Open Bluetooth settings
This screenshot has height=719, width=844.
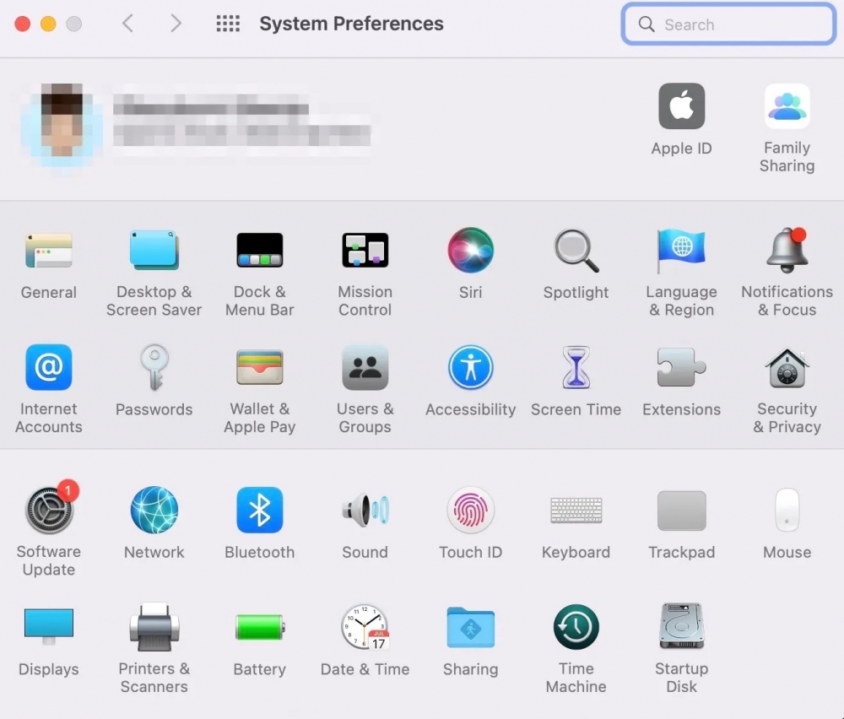[259, 510]
